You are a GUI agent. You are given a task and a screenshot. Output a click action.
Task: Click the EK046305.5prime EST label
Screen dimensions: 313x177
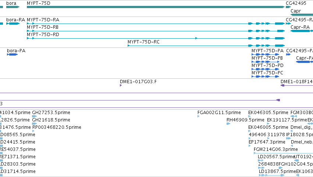(268, 113)
